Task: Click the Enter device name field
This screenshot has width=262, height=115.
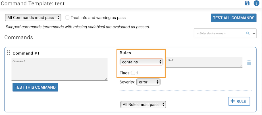Action: (x=219, y=34)
